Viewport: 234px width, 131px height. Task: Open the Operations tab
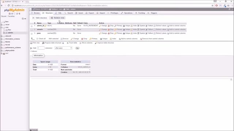pyautogui.click(x=127, y=13)
